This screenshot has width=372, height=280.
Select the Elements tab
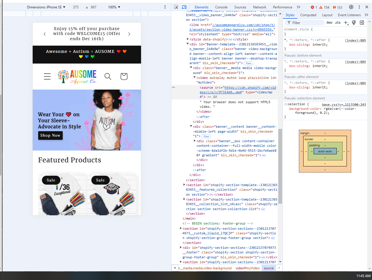(x=201, y=7)
